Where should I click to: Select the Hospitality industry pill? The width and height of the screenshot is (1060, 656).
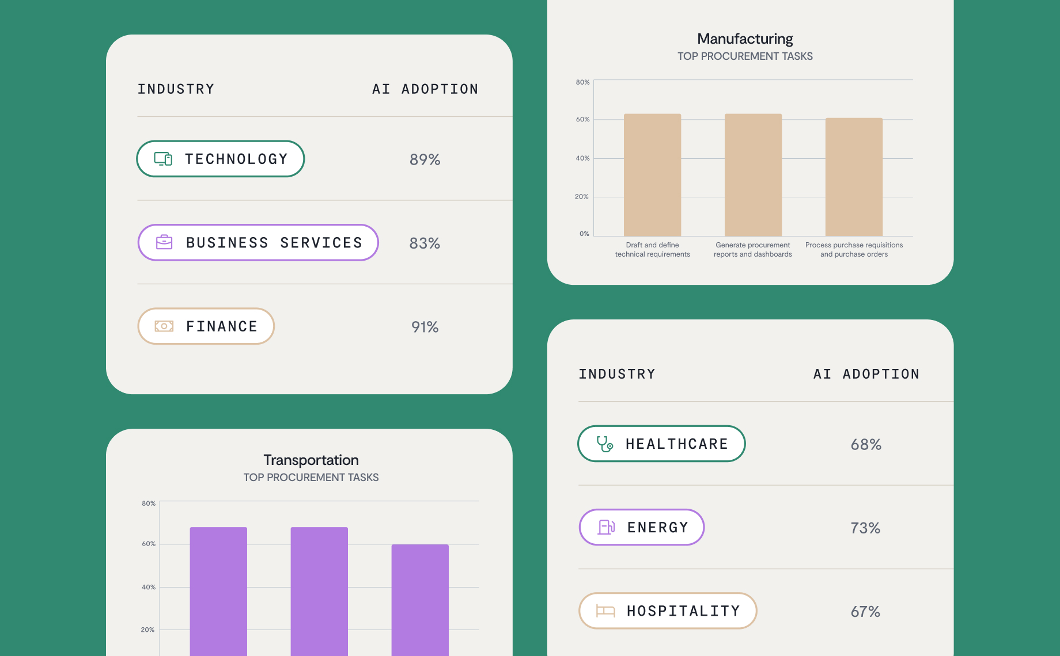[x=668, y=611]
